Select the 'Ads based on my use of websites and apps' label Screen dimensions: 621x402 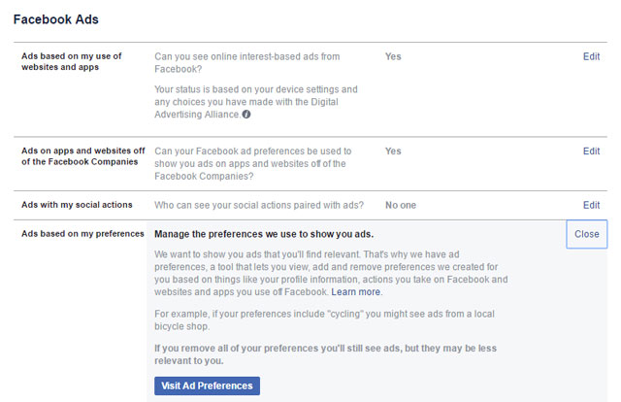pyautogui.click(x=71, y=61)
